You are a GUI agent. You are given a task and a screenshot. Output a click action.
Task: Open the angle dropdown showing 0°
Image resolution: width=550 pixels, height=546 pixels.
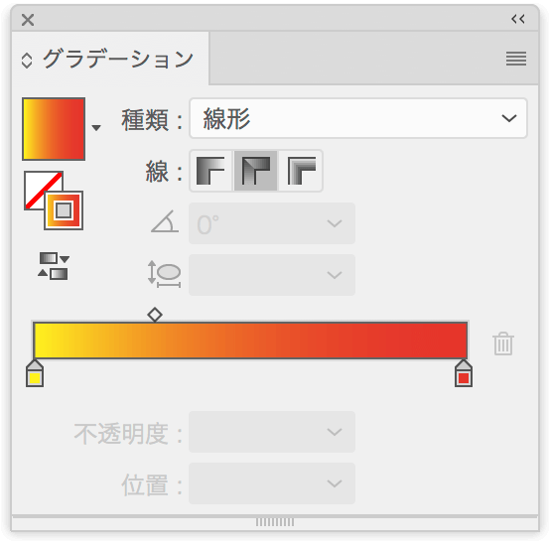point(272,223)
